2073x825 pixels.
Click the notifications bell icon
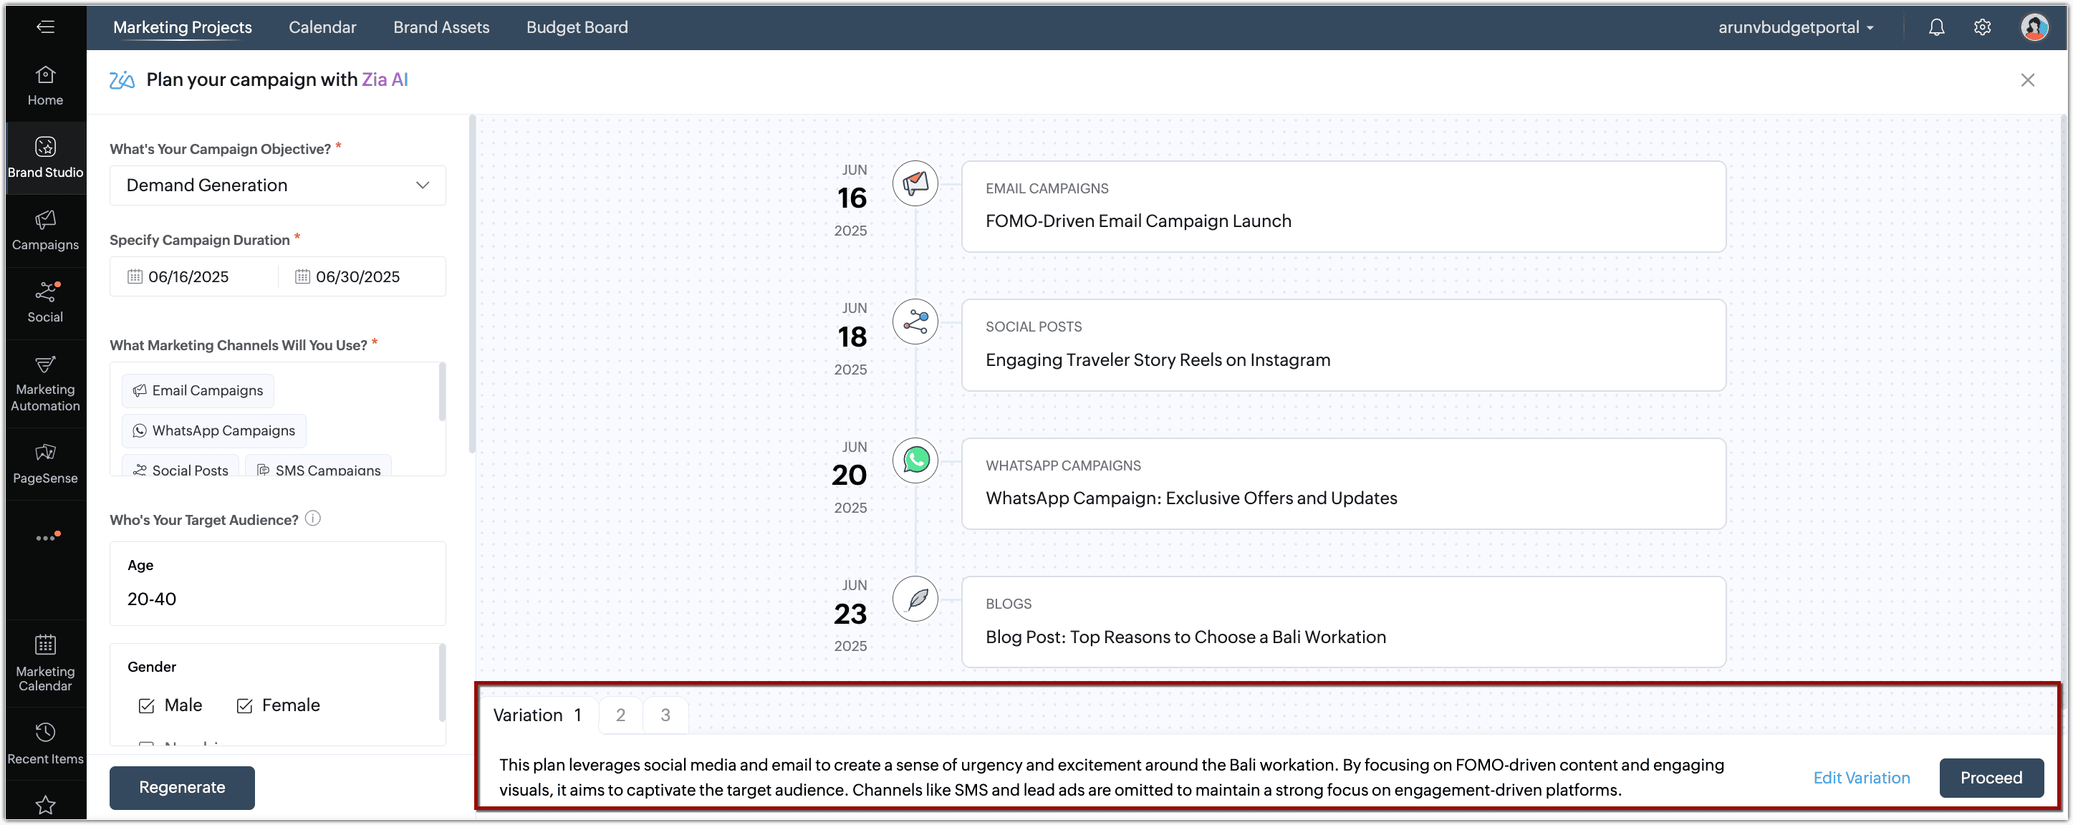[x=1936, y=27]
